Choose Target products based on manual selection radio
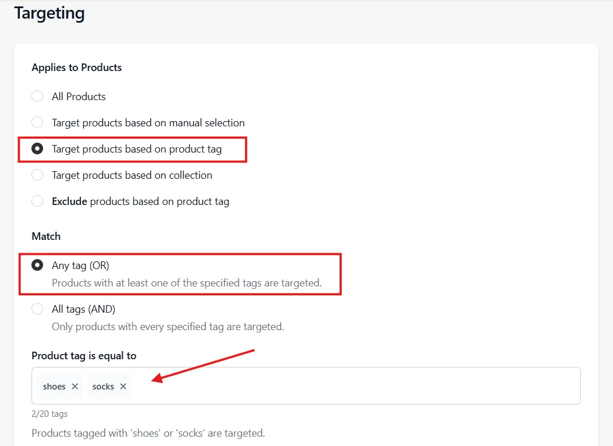 pyautogui.click(x=37, y=122)
